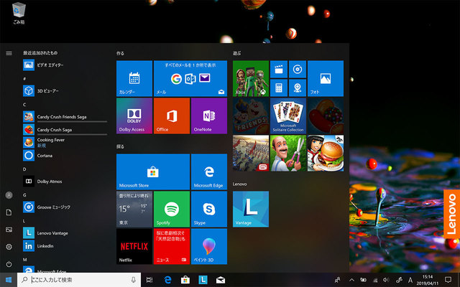The width and height of the screenshot is (460, 287).
Task: Open the Movies & TV small tile
Action: coord(279,70)
